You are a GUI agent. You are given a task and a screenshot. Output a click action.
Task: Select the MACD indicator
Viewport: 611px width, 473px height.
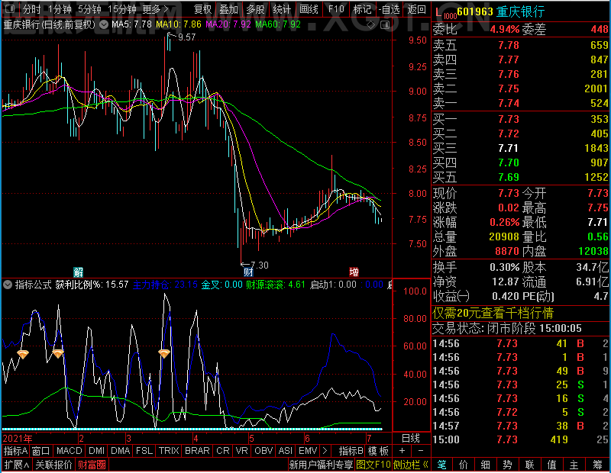click(x=69, y=451)
